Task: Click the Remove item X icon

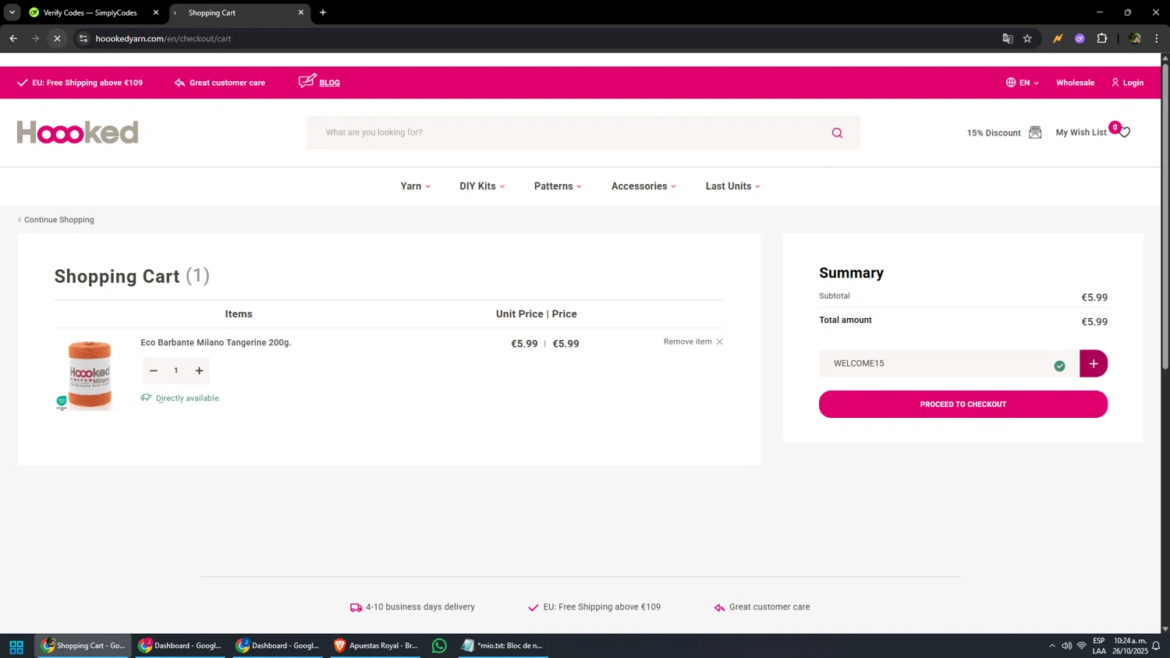Action: point(719,341)
